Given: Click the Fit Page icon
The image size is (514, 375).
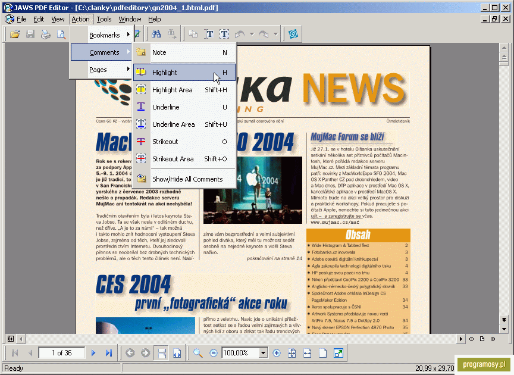Looking at the screenshot, I should click(322, 353).
